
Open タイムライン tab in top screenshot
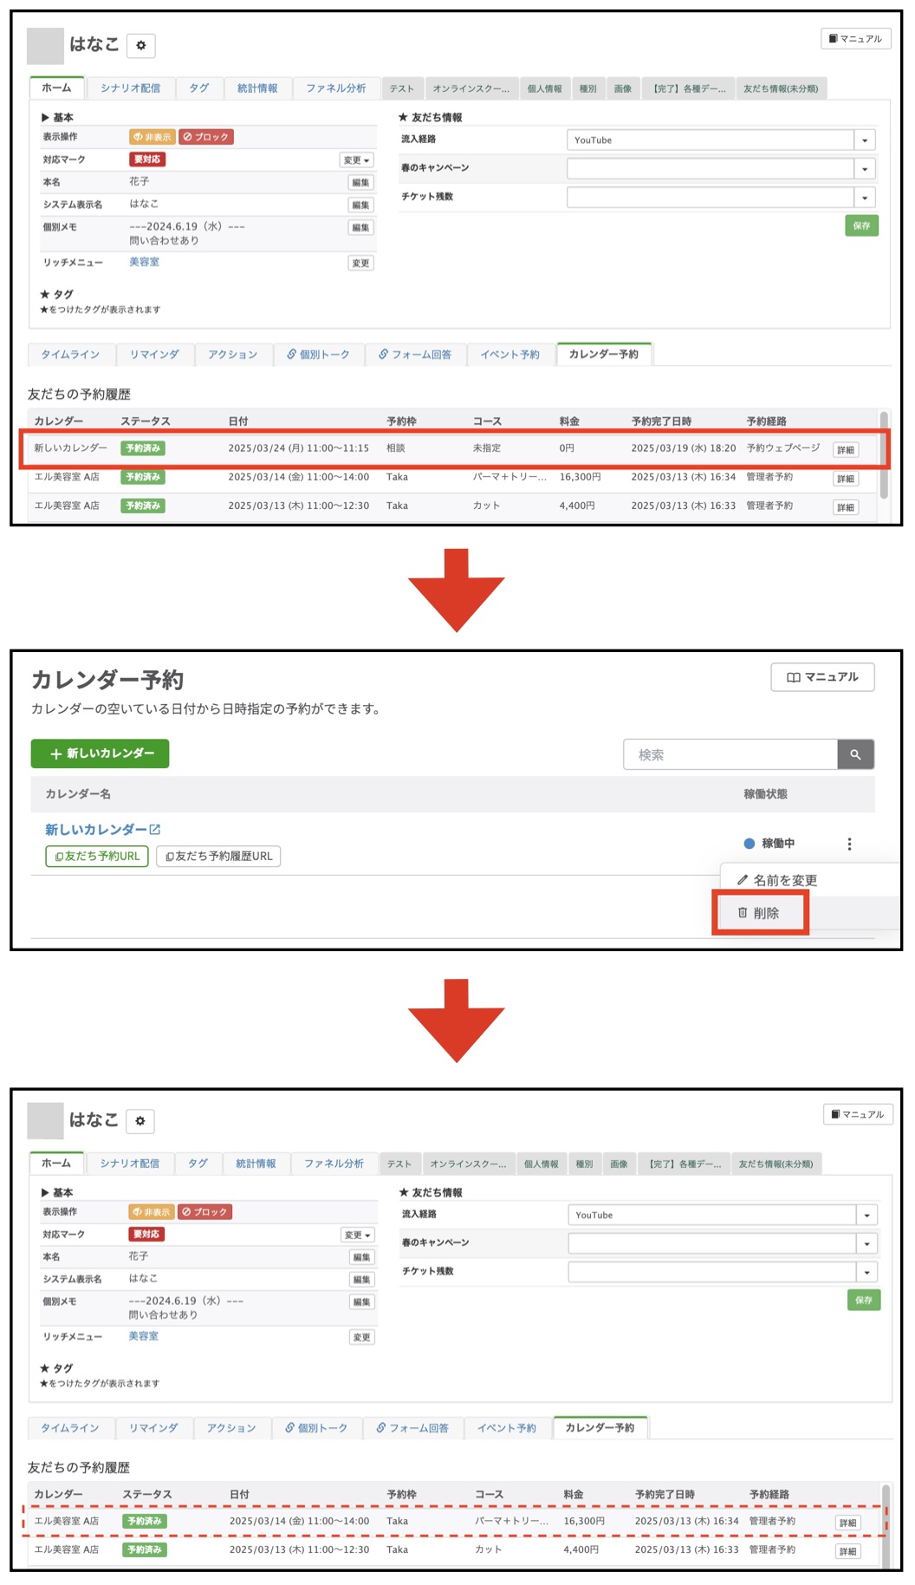(70, 355)
